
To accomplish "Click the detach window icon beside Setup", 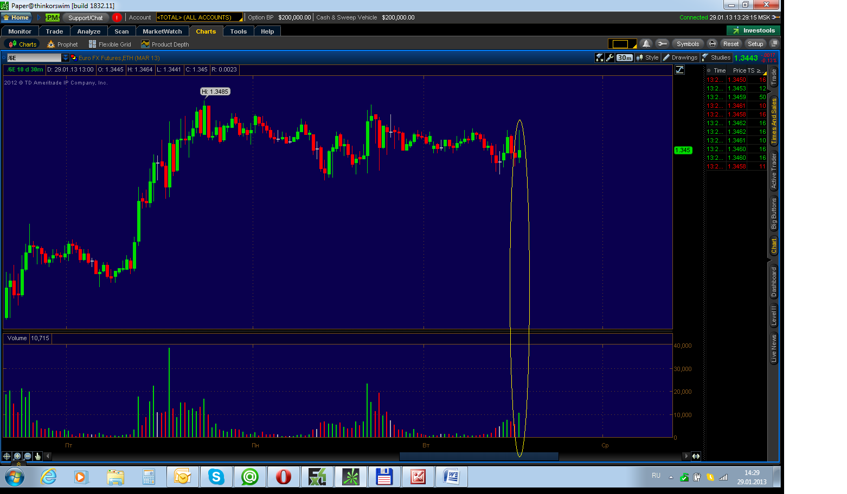I will 774,43.
